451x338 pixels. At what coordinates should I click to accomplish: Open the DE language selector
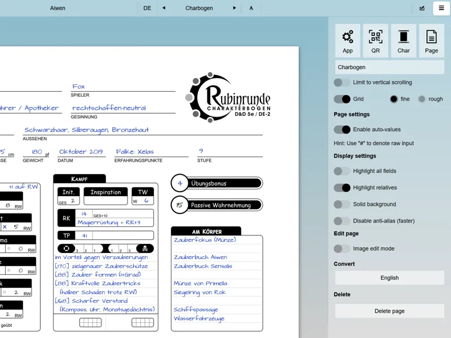[147, 8]
